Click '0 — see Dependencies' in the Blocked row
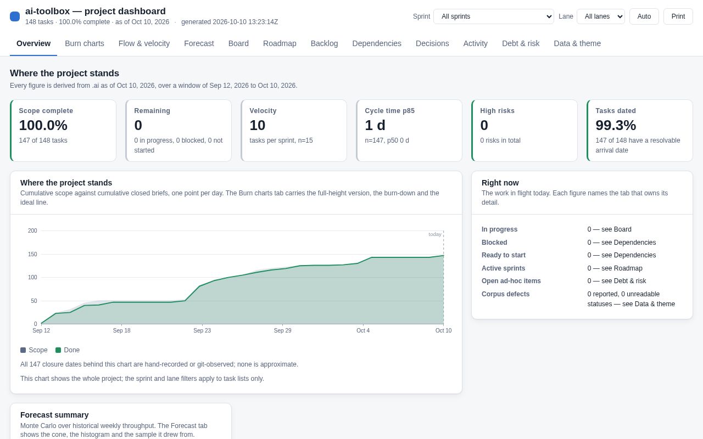The width and height of the screenshot is (703, 439). pyautogui.click(x=622, y=243)
